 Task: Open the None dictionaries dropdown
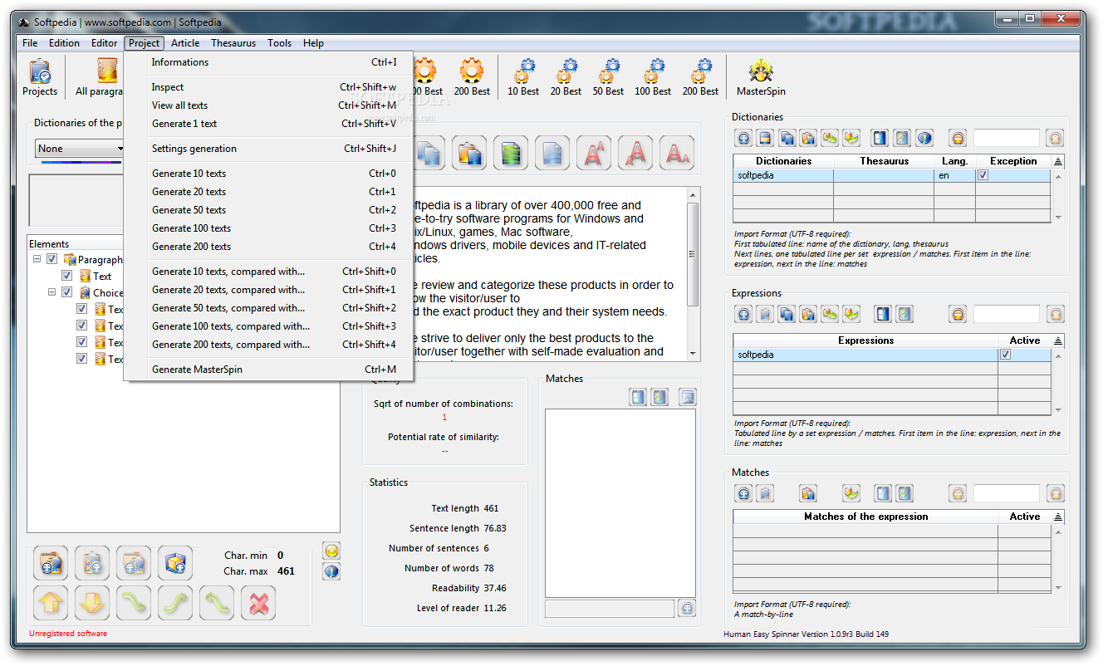[81, 149]
